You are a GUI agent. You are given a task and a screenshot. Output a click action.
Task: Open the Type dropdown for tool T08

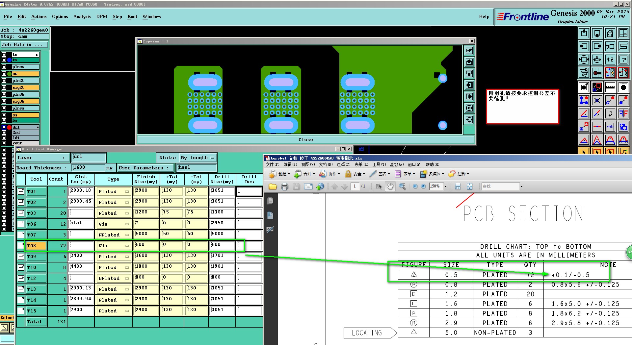[x=113, y=246]
